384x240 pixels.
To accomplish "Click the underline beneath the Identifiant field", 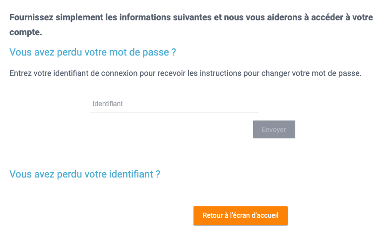I will point(174,113).
